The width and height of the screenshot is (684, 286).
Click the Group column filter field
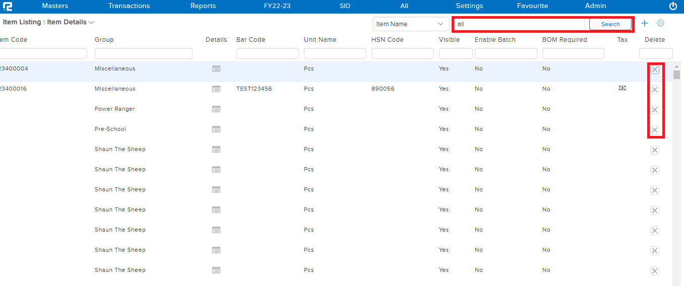[x=143, y=53]
